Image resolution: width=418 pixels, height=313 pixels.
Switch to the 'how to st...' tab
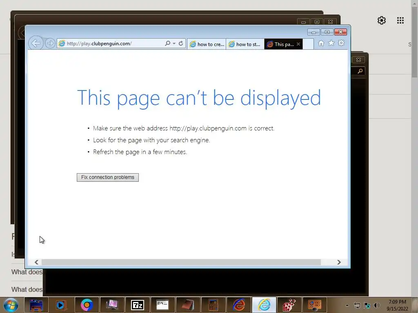pyautogui.click(x=245, y=44)
